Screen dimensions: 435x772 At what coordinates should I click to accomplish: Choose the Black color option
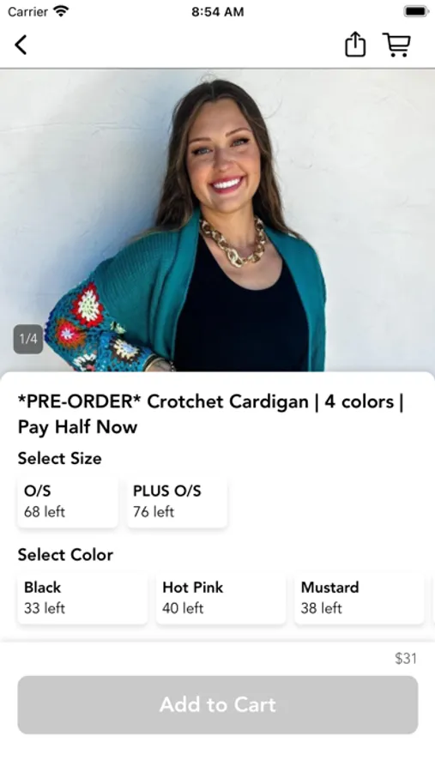[82, 598]
